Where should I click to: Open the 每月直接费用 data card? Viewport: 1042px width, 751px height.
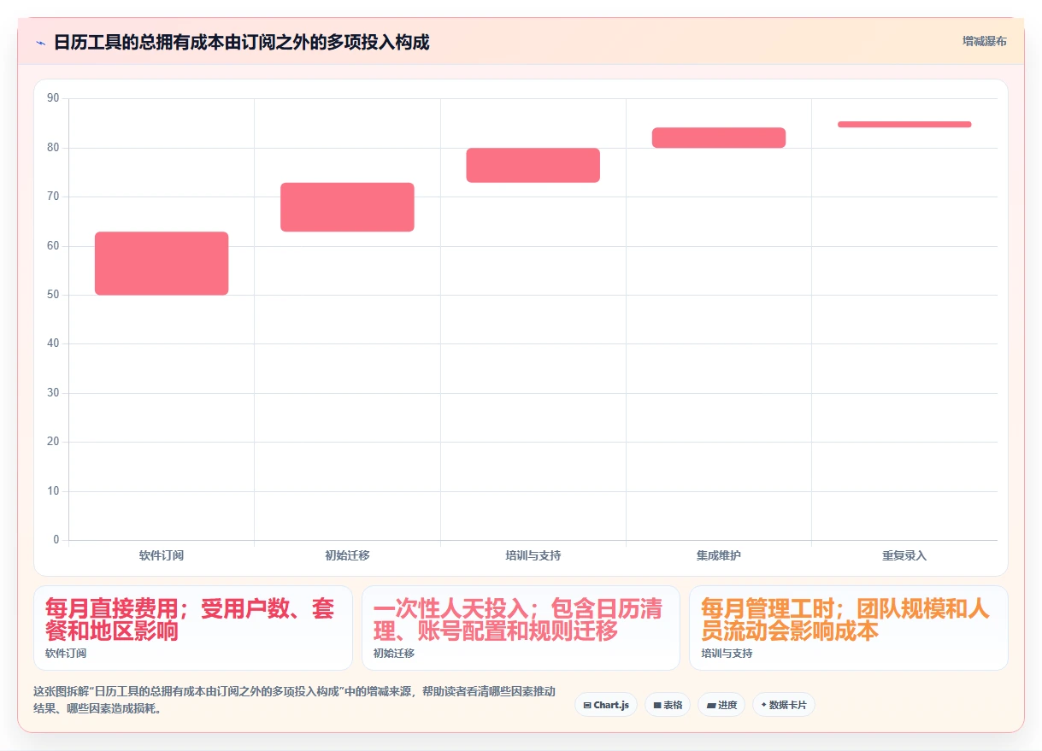pyautogui.click(x=193, y=628)
